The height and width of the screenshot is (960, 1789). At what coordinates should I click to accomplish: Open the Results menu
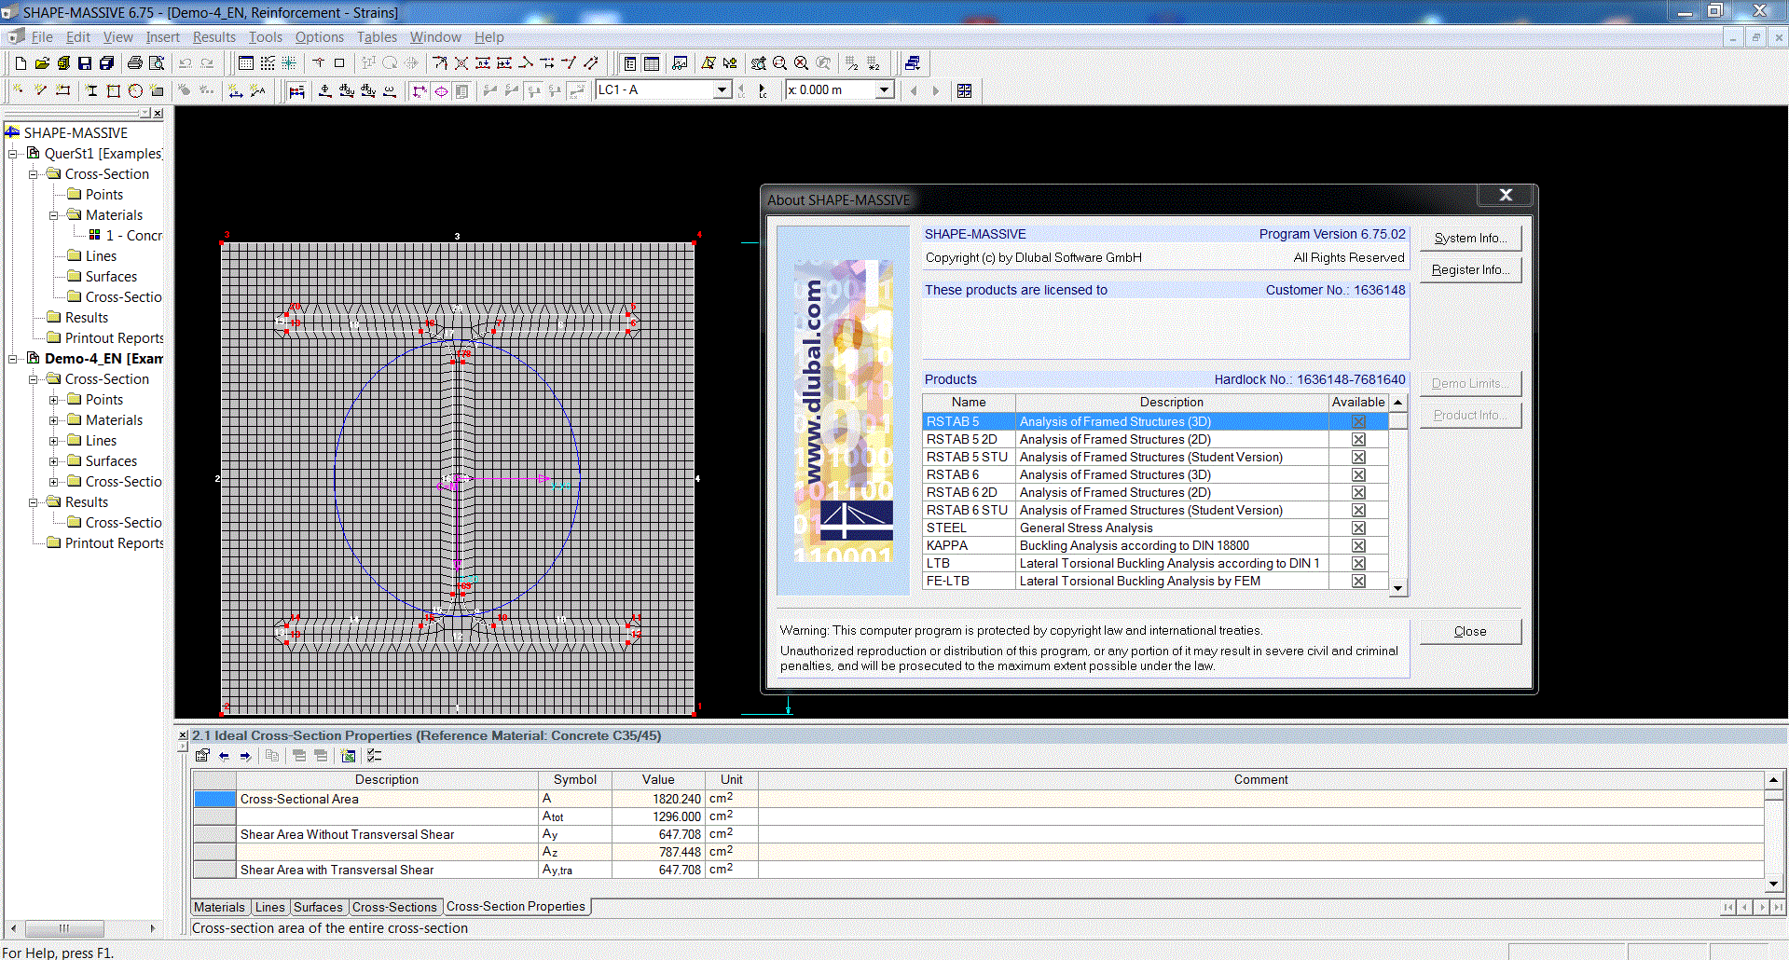coord(213,37)
